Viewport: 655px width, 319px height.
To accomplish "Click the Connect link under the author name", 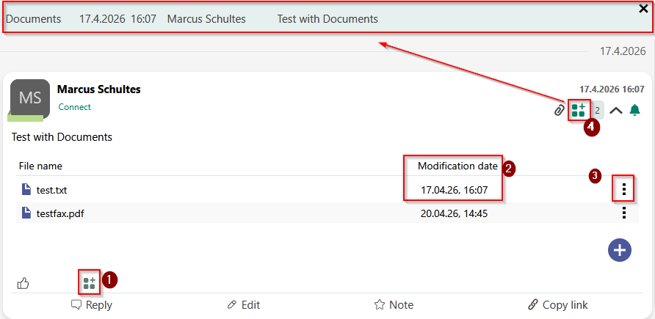I will pyautogui.click(x=75, y=107).
